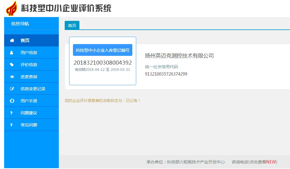Image resolution: width=290 pixels, height=169 pixels.
Task: Click the question icon beside 问题建议
Action: (12, 113)
